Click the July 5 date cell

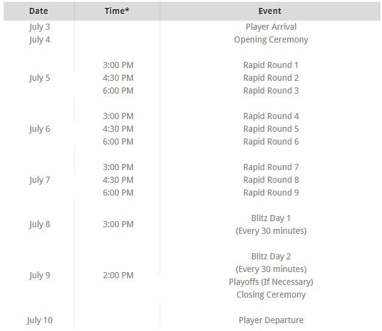click(x=39, y=78)
